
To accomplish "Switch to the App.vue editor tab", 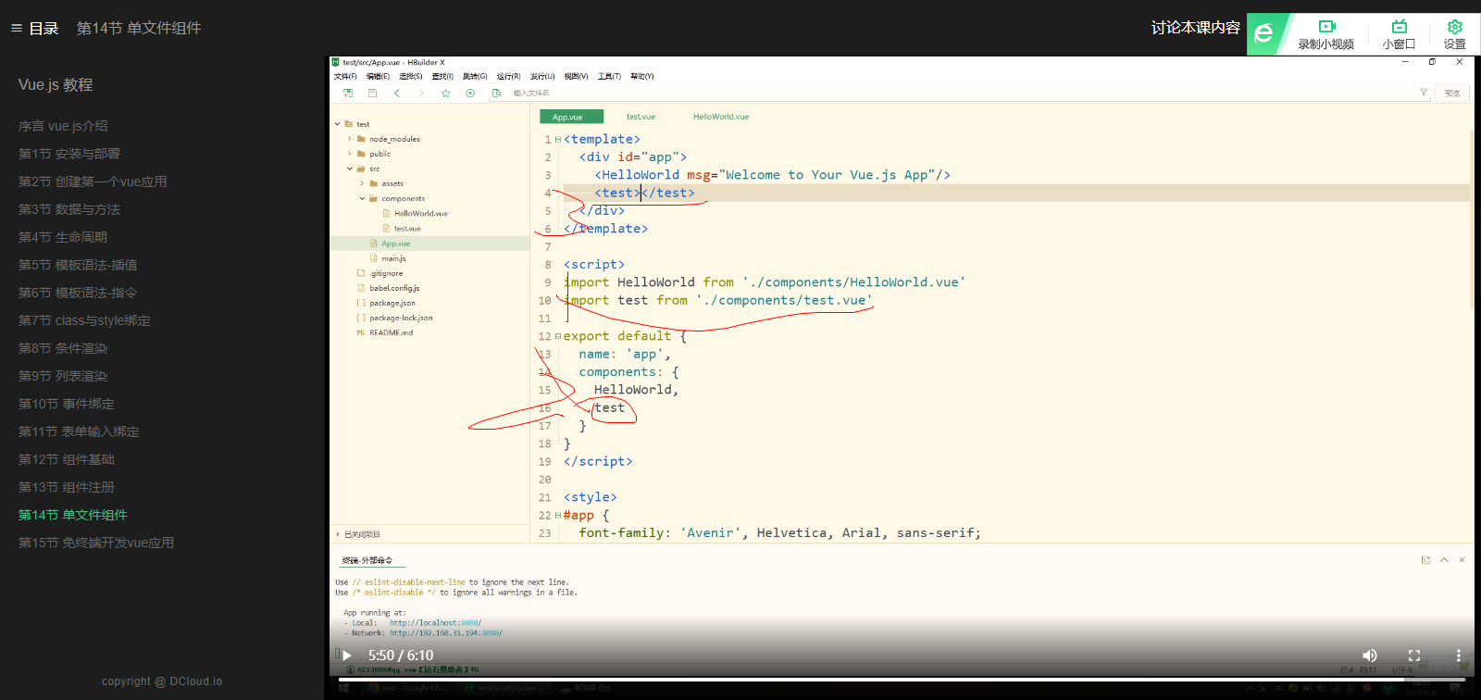I will tap(571, 117).
